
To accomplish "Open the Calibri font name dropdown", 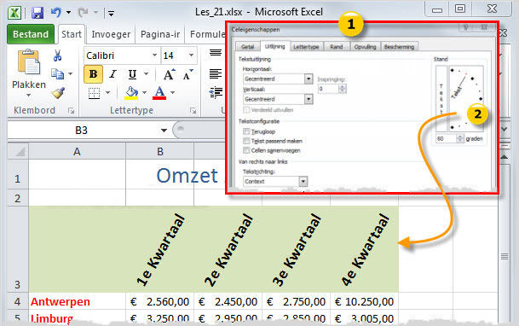I will click(154, 55).
